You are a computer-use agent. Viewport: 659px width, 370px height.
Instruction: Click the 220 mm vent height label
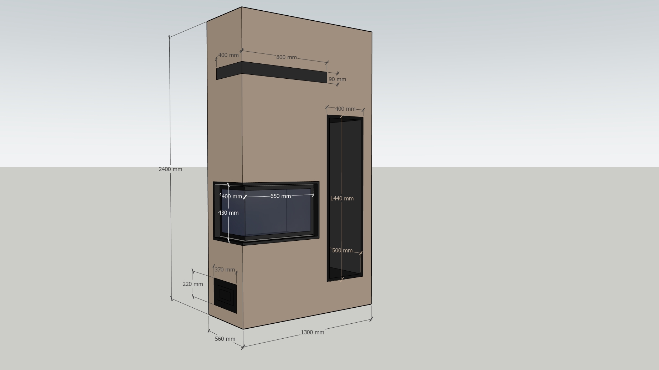tap(192, 284)
